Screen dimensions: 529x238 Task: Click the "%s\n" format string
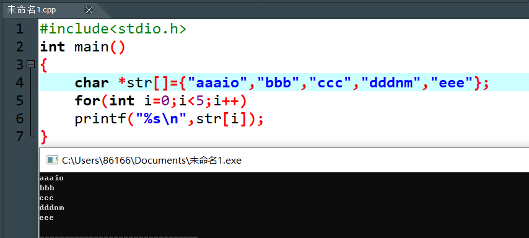pyautogui.click(x=161, y=119)
